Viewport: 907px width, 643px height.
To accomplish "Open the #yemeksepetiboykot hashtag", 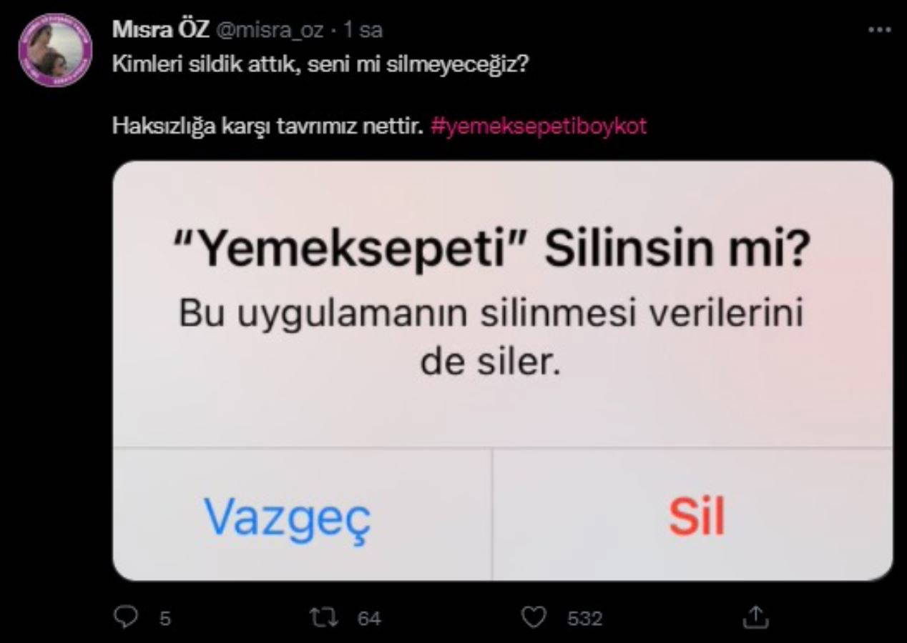I will tap(539, 126).
